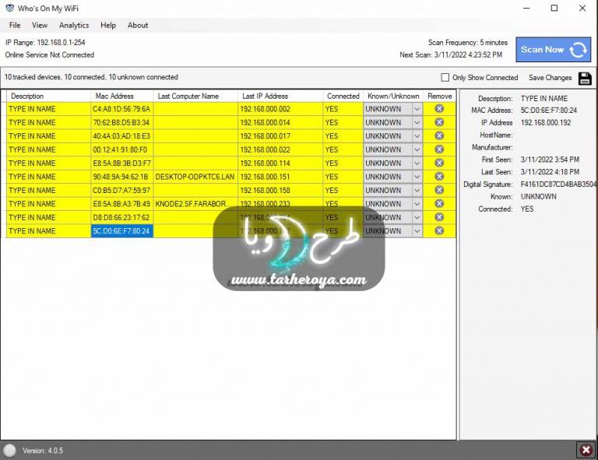Remove device with MAC C4:A8:1D:56:79:6A
598x460 pixels.
click(x=439, y=109)
